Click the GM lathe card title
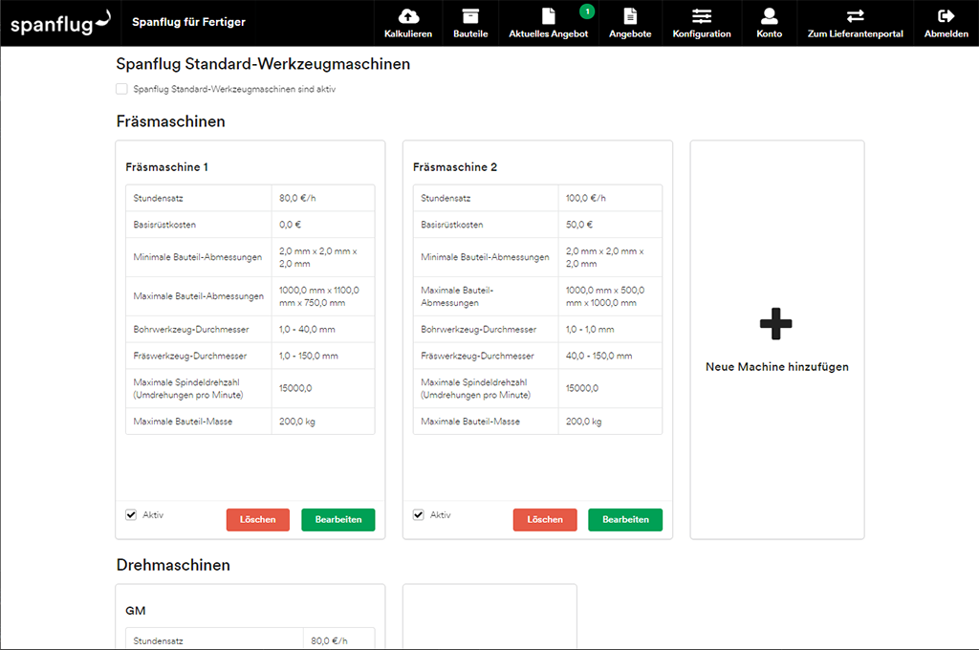Viewport: 979px width, 650px height. pyautogui.click(x=136, y=611)
